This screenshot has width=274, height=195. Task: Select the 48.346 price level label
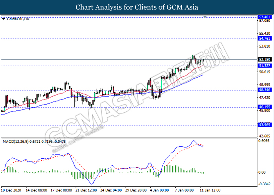point(265,90)
